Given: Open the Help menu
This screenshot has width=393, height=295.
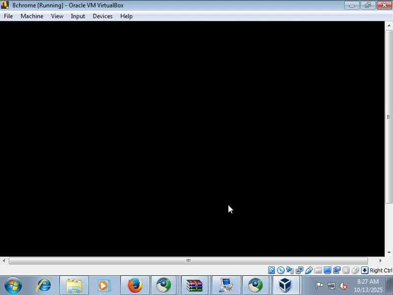Looking at the screenshot, I should tap(126, 16).
